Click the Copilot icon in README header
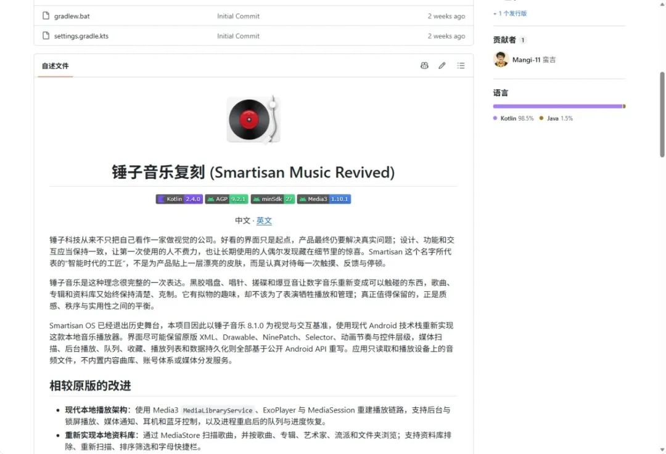Viewport: 666px width, 454px height. (x=424, y=65)
